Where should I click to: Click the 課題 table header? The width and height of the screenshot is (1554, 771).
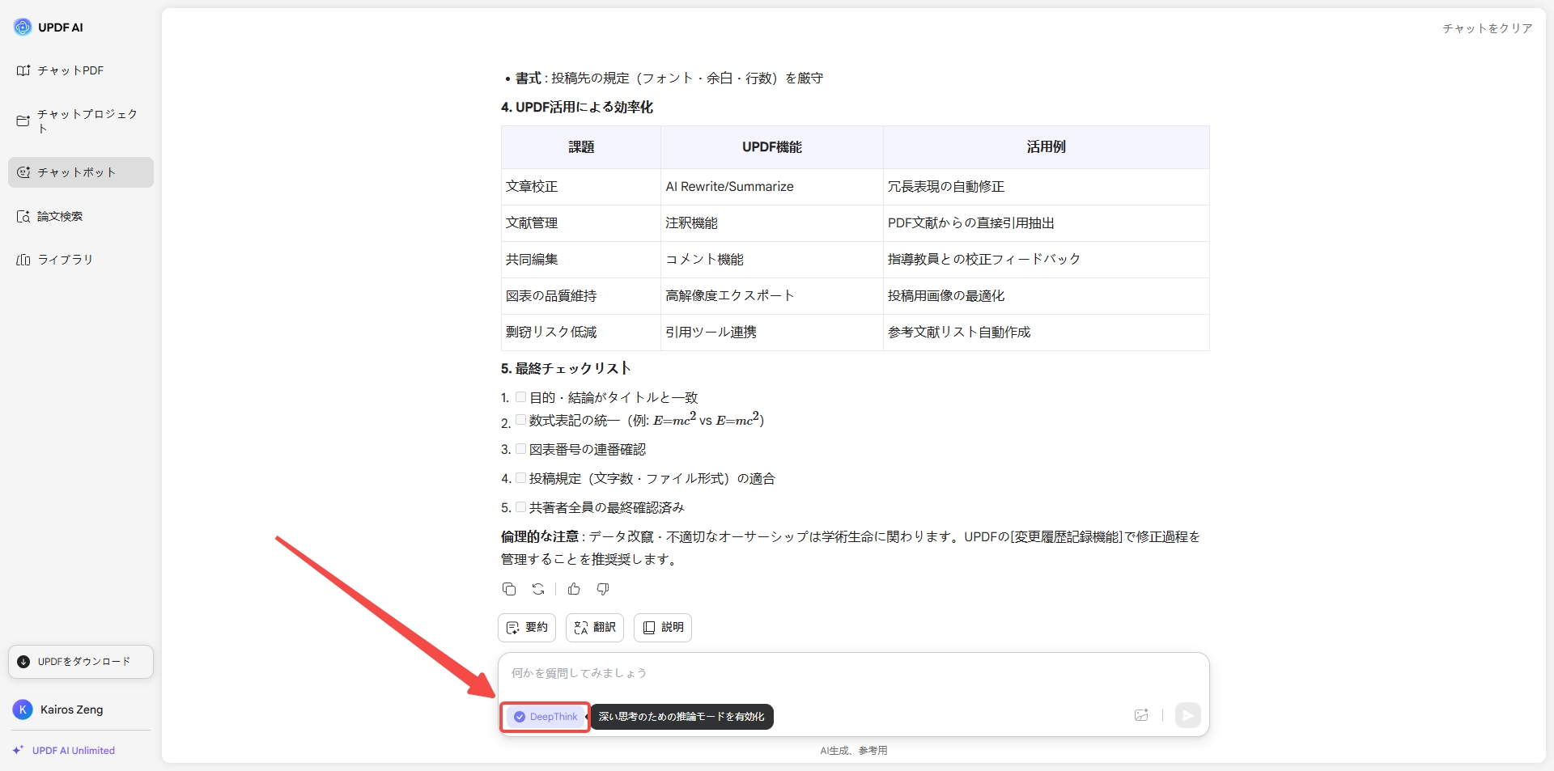(x=581, y=147)
